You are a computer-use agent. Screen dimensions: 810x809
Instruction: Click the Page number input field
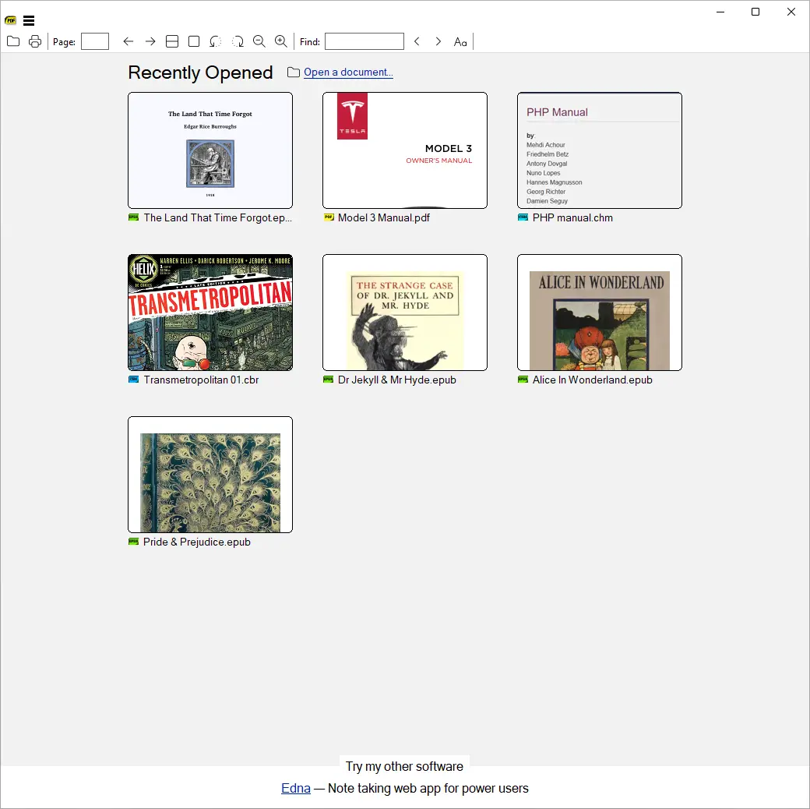(95, 41)
